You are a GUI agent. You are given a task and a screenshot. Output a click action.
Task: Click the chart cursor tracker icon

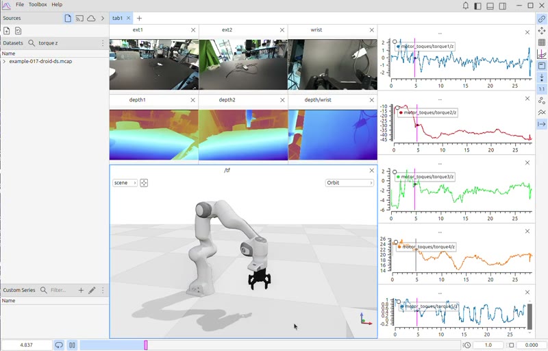542,54
